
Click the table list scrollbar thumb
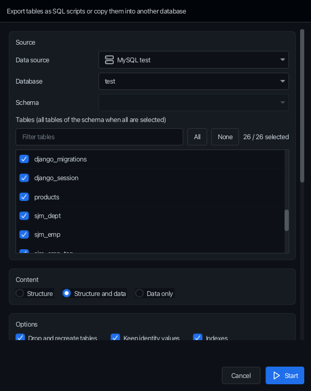click(287, 221)
